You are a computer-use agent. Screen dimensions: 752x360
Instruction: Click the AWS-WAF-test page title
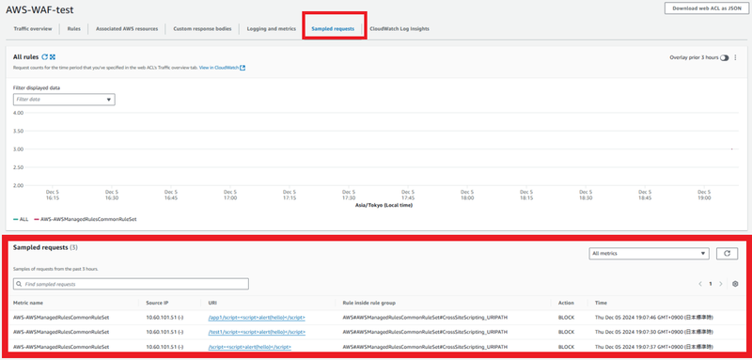tap(39, 10)
